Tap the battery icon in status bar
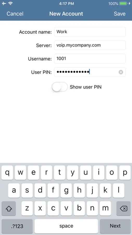 [x=123, y=4]
